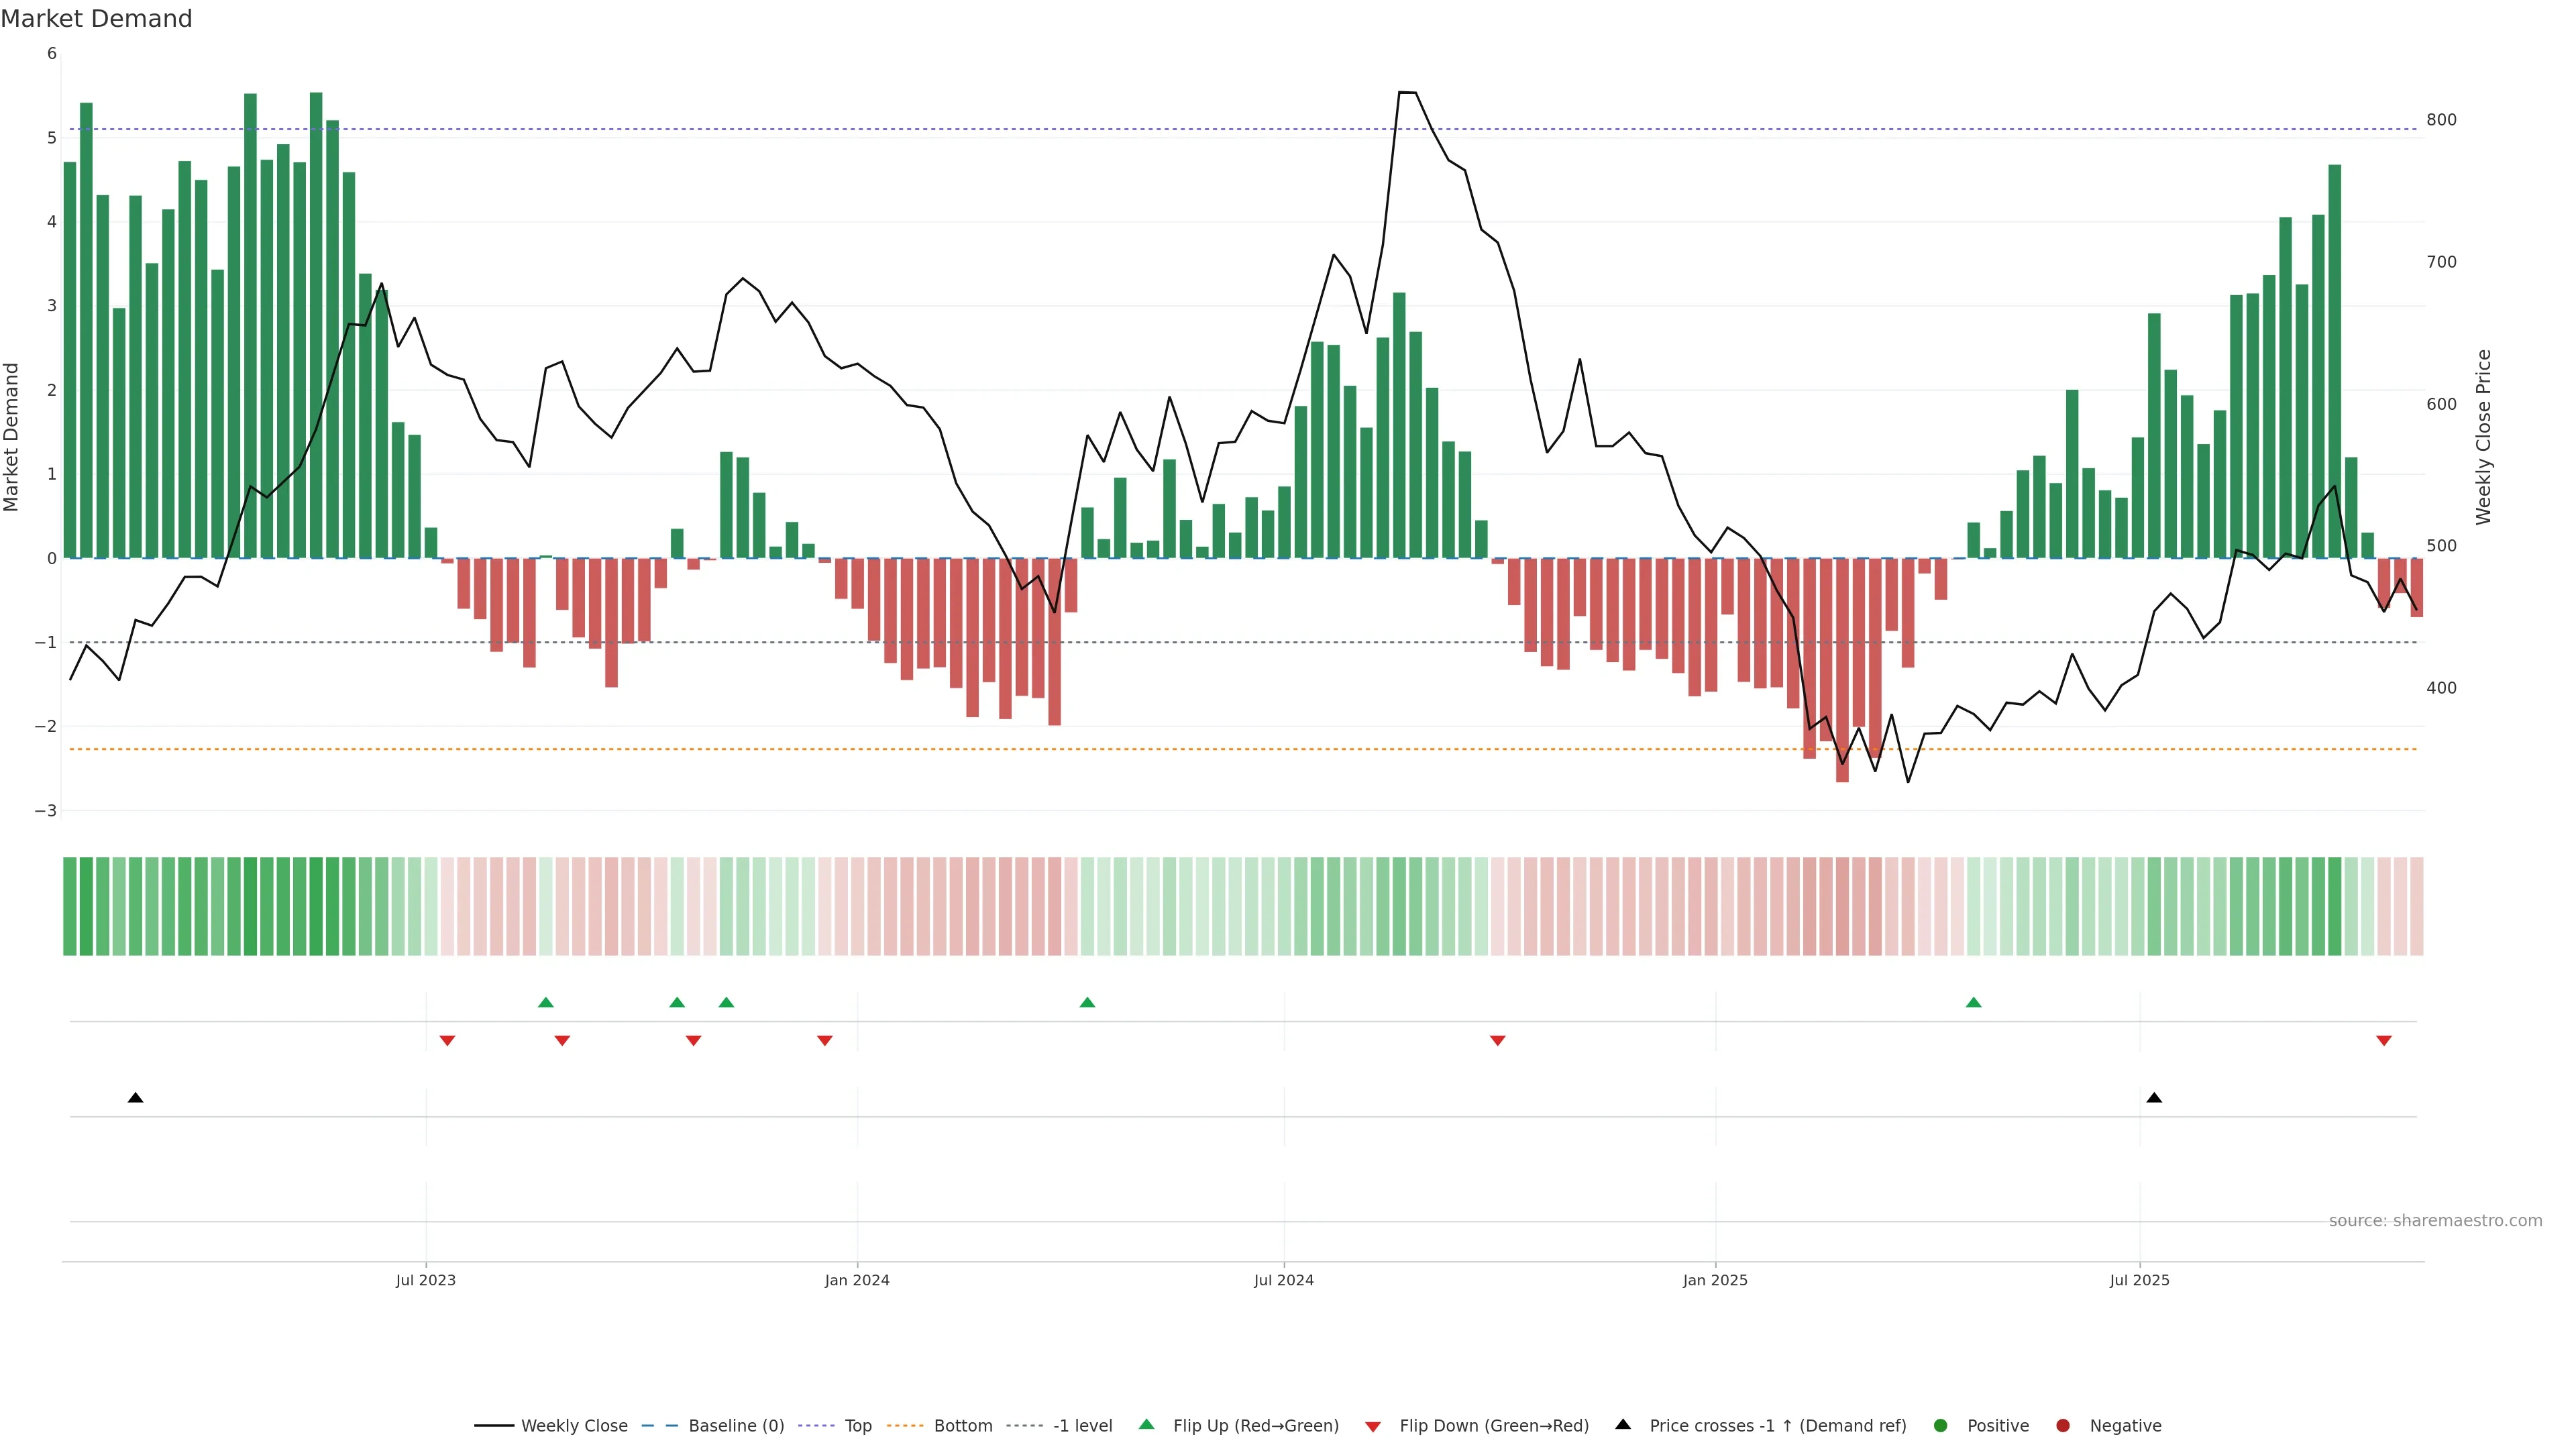Screen dimensions: 2576x1449
Task: Click the Weekly Close Price axis title
Action: tap(2484, 437)
